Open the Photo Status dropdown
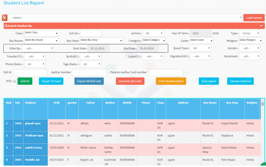Viewport: 266px width, 167px height. coord(35,64)
